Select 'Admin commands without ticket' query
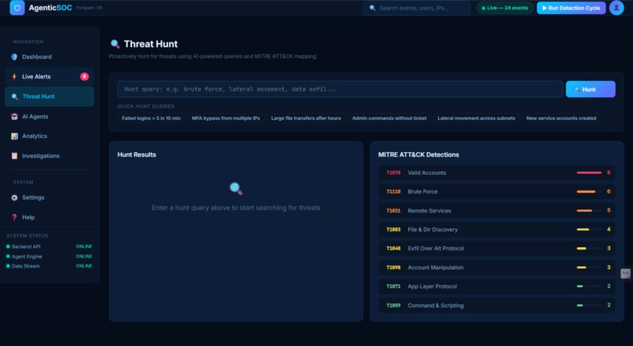The width and height of the screenshot is (633, 346). coord(390,118)
